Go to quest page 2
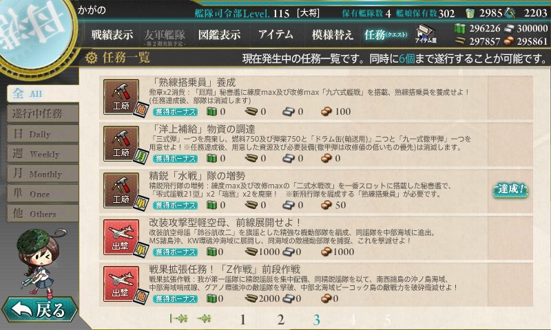The width and height of the screenshot is (551, 330). pyautogui.click(x=280, y=320)
